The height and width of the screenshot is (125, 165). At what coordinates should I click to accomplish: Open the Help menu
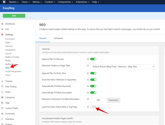pos(95,2)
